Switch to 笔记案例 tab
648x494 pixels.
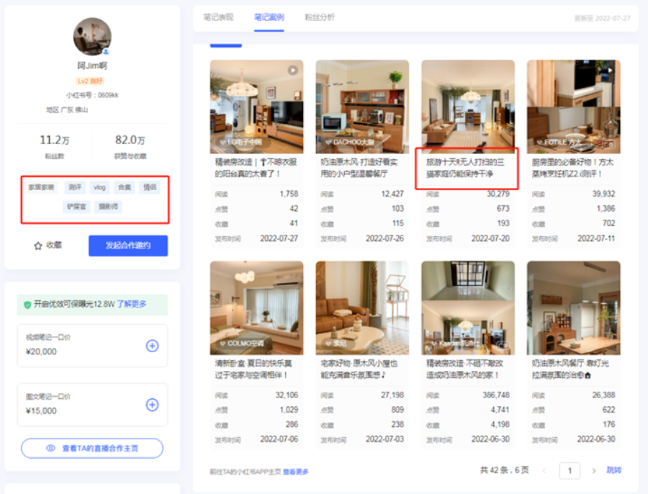click(x=269, y=17)
